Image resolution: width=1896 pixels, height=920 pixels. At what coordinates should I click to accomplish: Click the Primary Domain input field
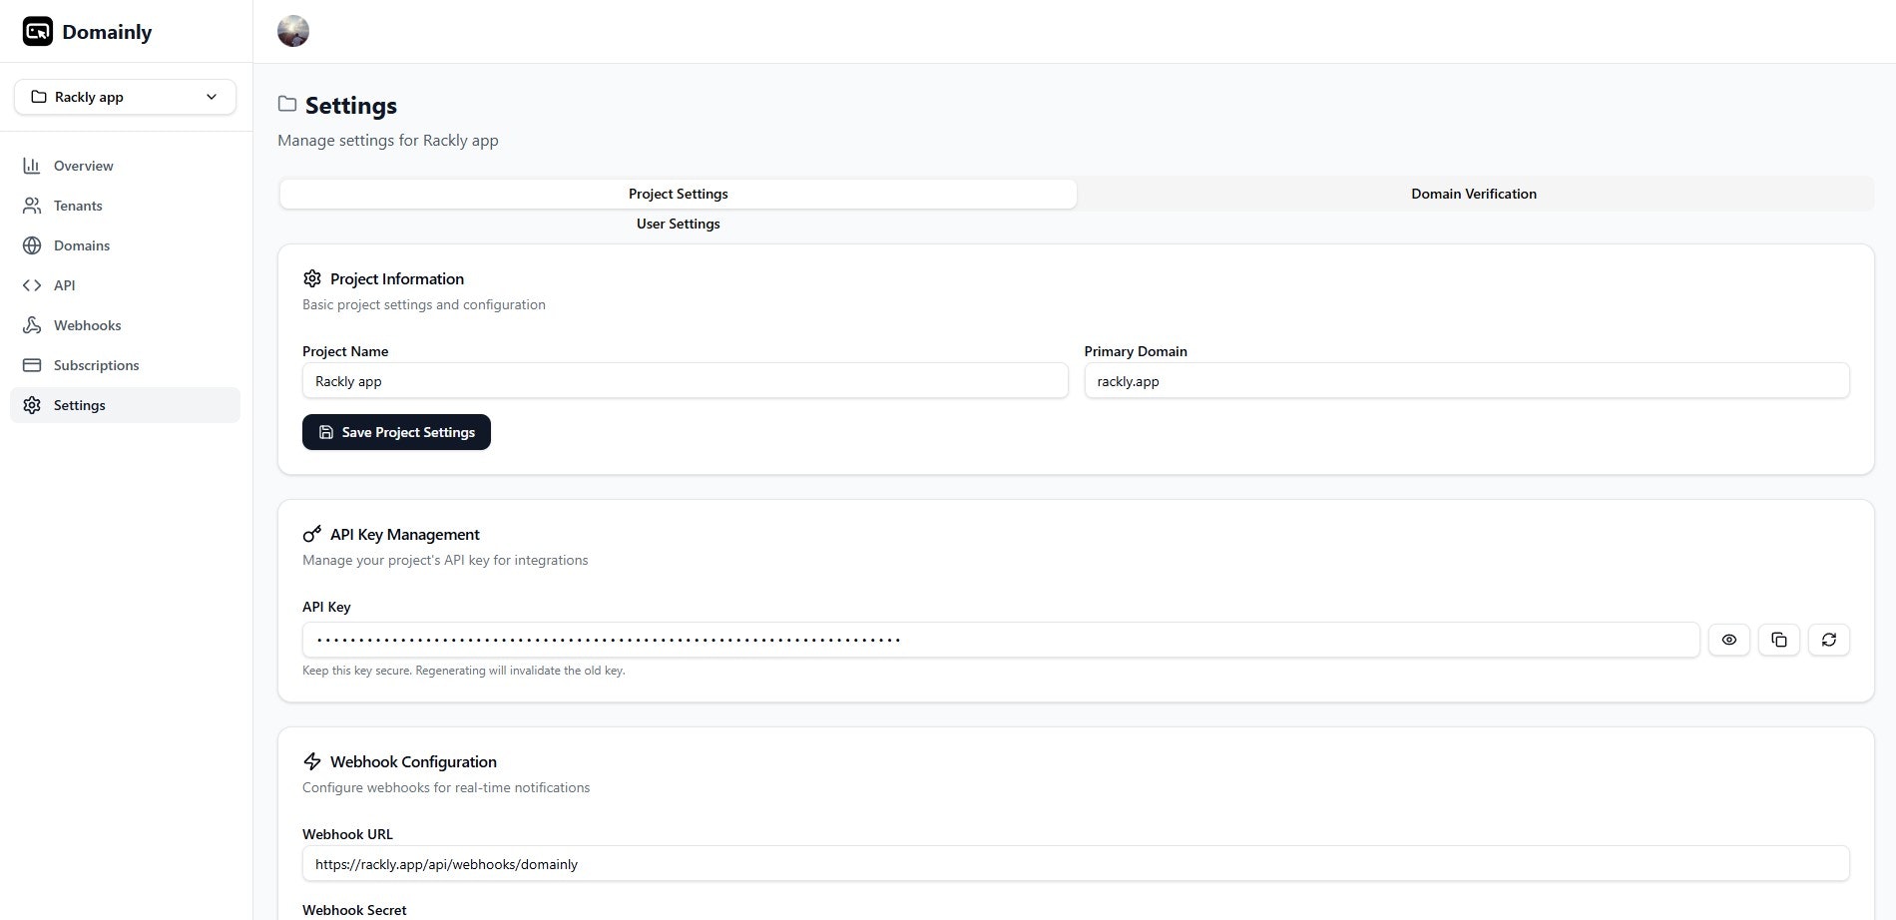(1467, 381)
